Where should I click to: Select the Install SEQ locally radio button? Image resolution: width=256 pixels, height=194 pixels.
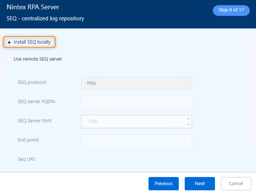9,42
